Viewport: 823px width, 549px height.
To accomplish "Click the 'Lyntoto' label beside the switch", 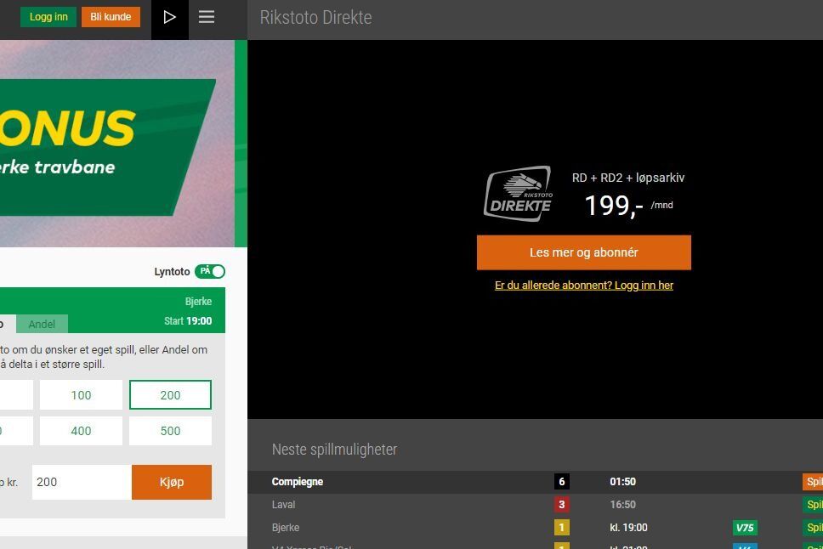I will [x=172, y=271].
